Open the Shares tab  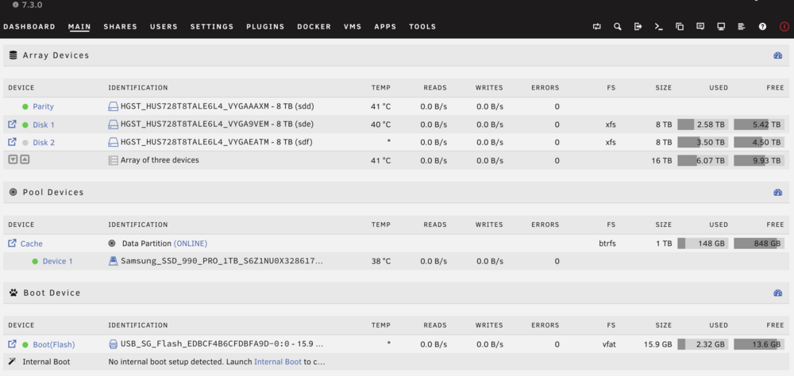coord(121,27)
